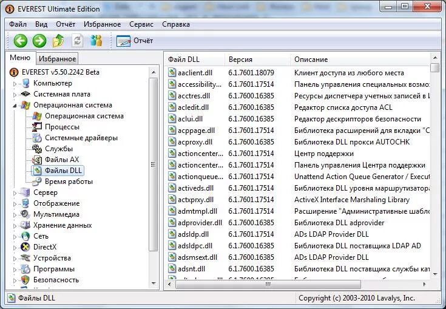
Task: Click the Отчёт report toolbar button
Action: [135, 41]
